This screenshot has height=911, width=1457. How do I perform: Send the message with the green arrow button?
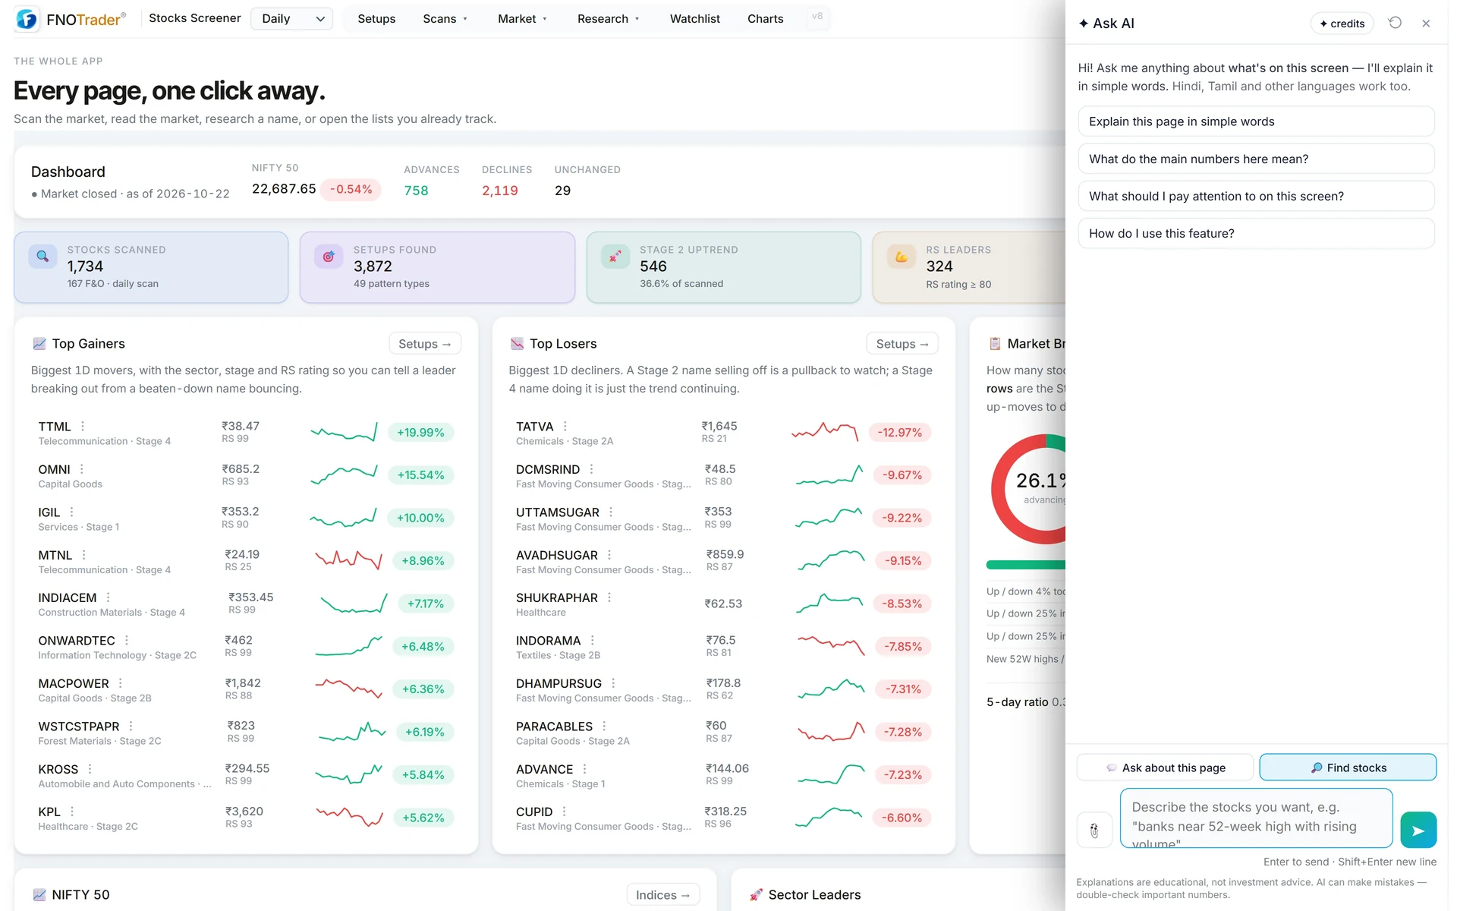point(1418,830)
